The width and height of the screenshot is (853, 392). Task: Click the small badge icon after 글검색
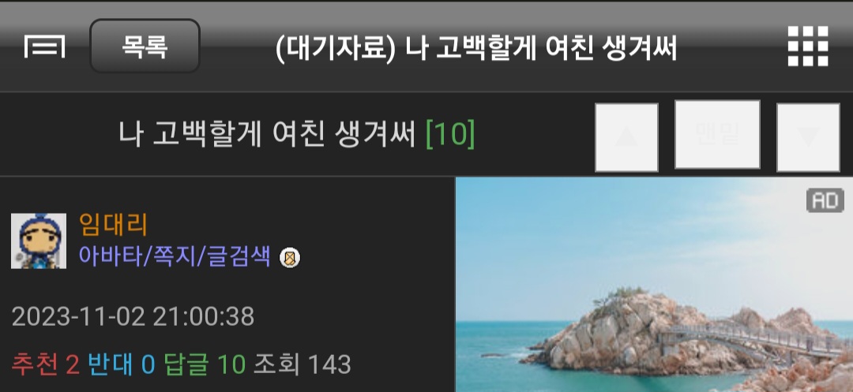coord(289,257)
